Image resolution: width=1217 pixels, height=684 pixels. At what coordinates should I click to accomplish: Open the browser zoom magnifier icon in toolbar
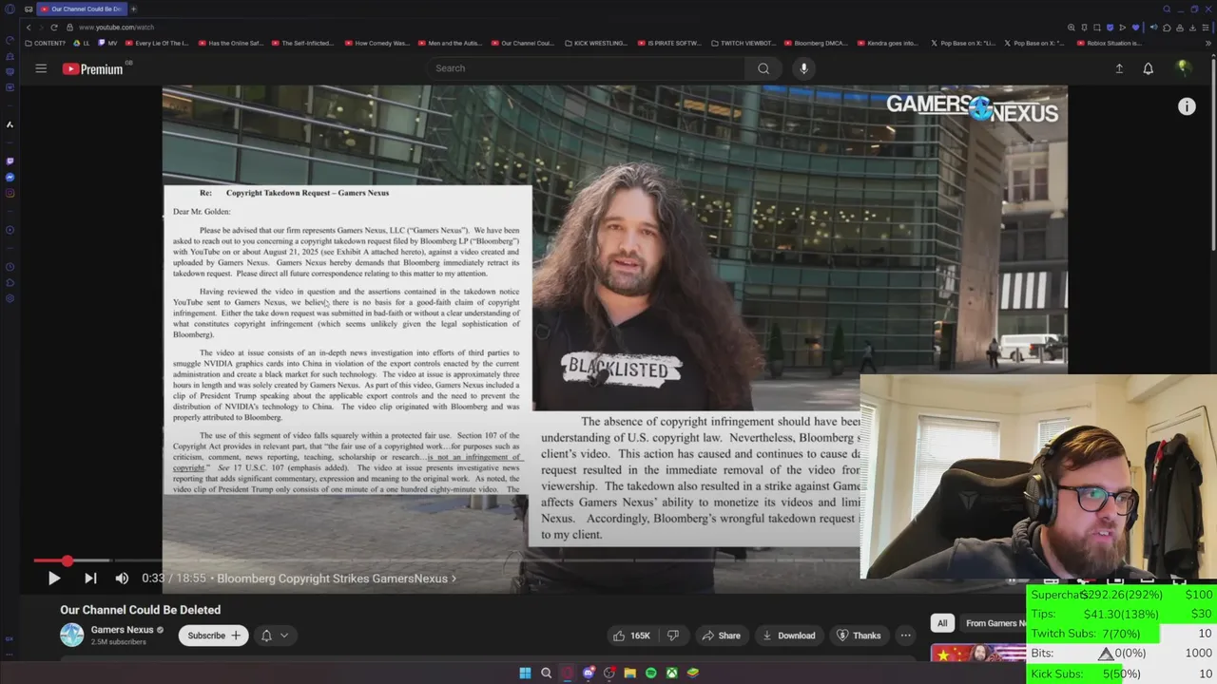pos(1072,28)
